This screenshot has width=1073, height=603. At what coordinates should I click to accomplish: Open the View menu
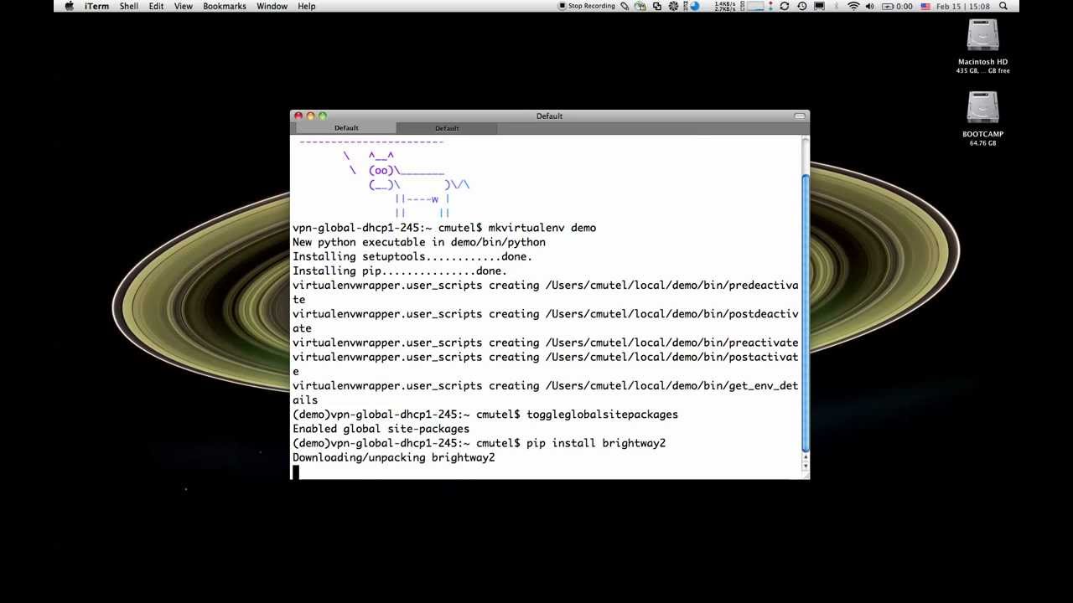[183, 6]
